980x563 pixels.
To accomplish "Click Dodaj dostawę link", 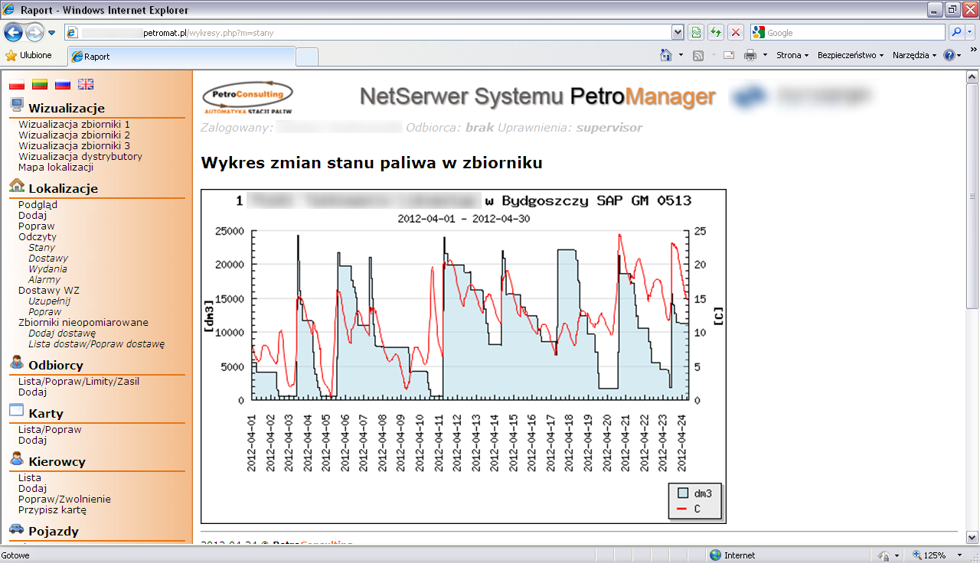I will pyautogui.click(x=62, y=334).
